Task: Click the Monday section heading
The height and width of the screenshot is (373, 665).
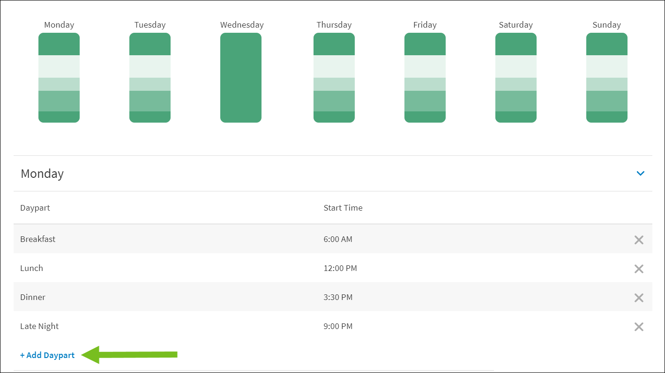Action: tap(42, 174)
